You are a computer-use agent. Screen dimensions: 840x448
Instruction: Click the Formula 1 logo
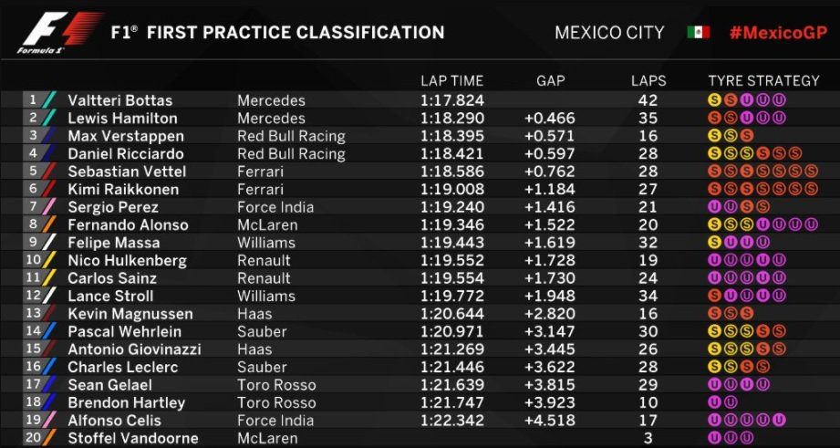pyautogui.click(x=58, y=33)
